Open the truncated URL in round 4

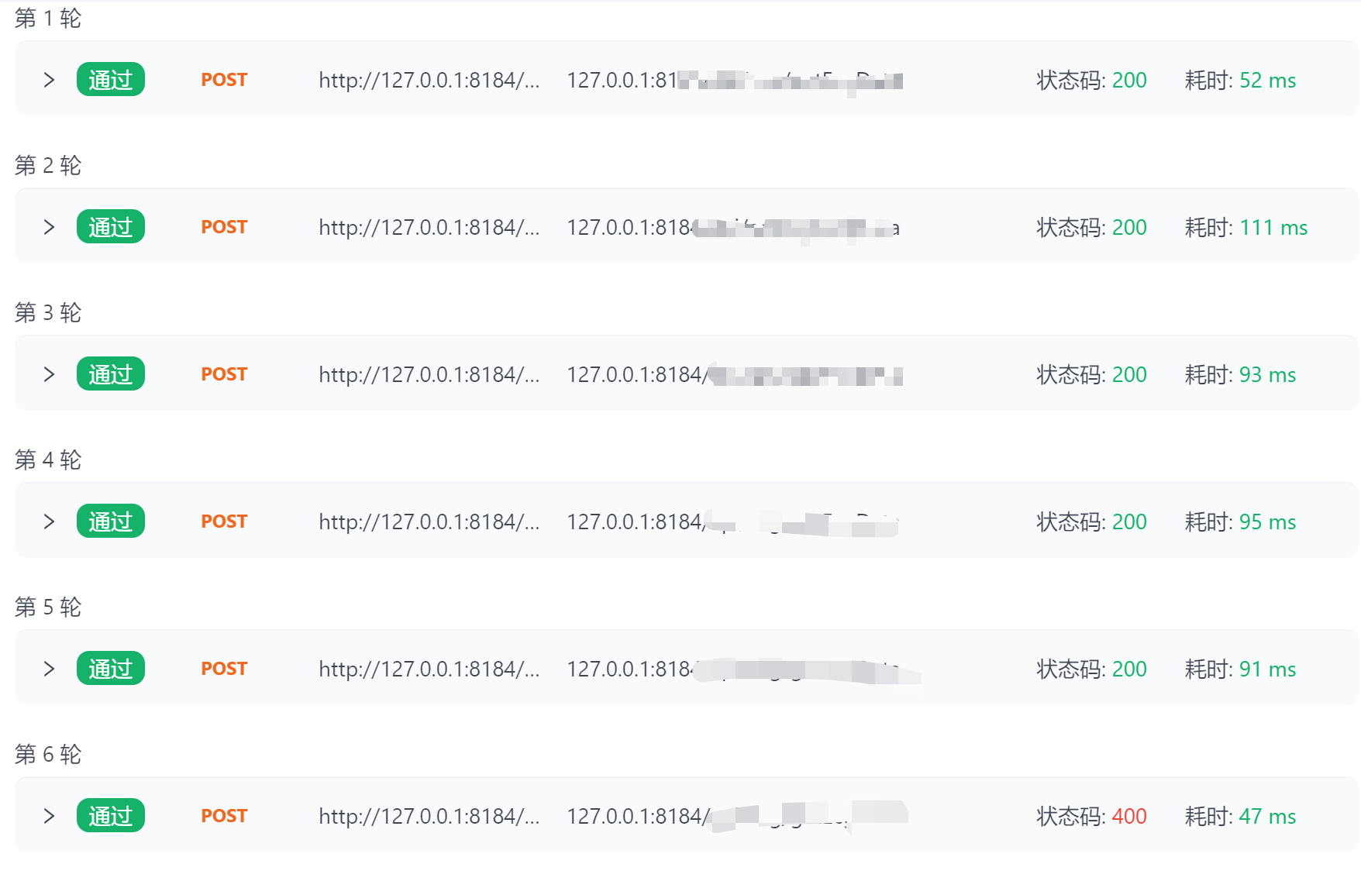(429, 522)
